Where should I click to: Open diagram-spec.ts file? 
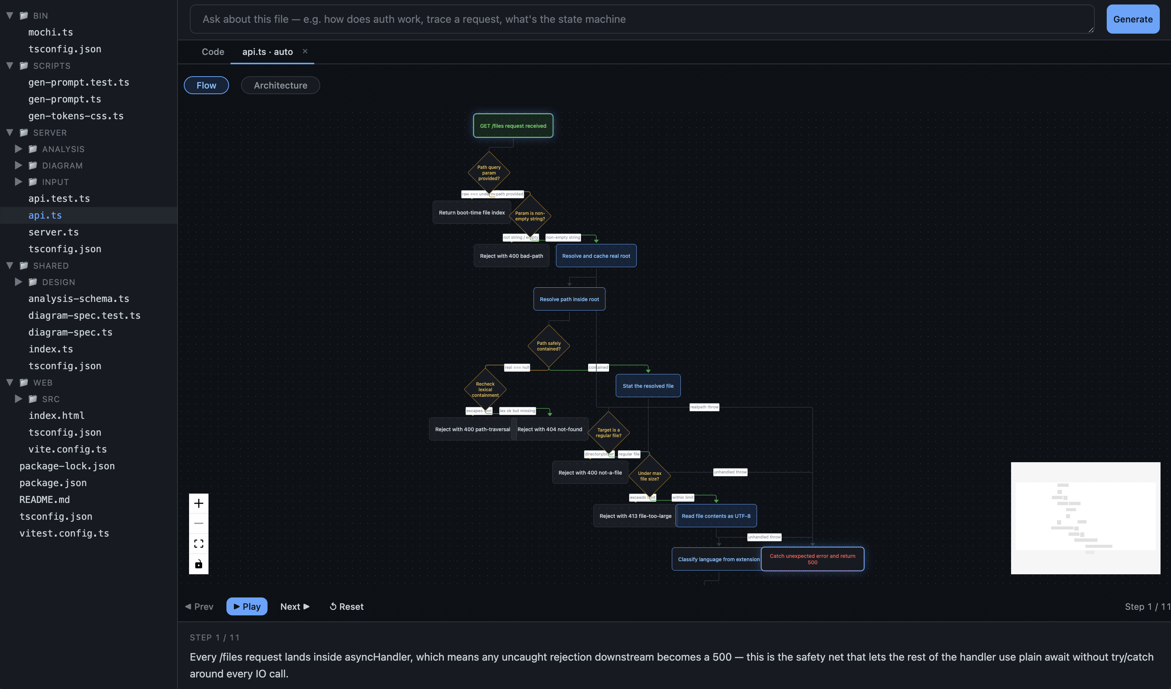pyautogui.click(x=70, y=332)
